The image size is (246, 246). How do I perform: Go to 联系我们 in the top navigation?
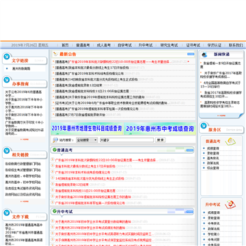pos(236,45)
